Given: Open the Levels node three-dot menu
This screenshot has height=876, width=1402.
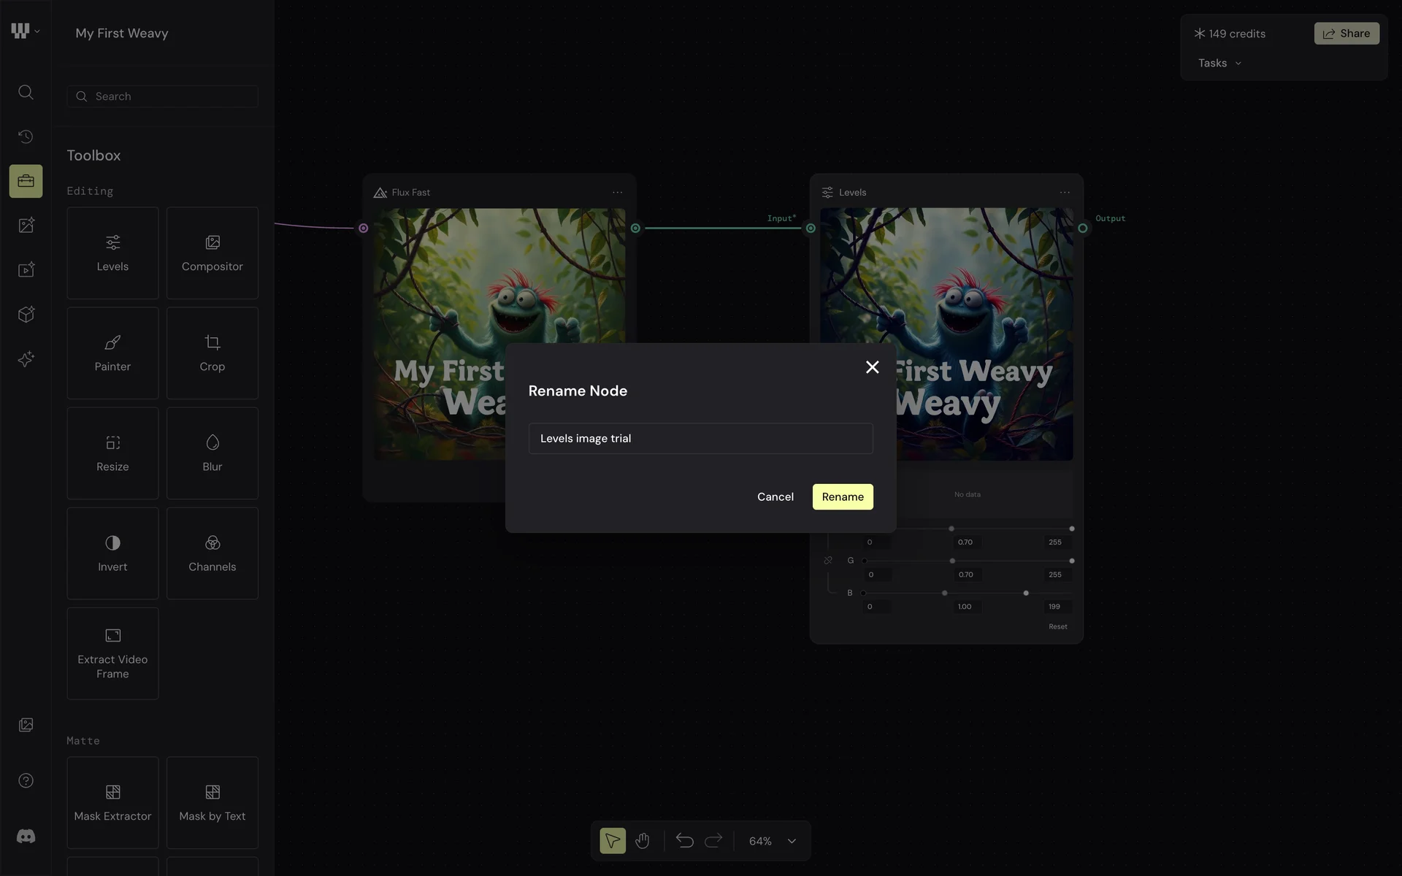Looking at the screenshot, I should point(1065,193).
